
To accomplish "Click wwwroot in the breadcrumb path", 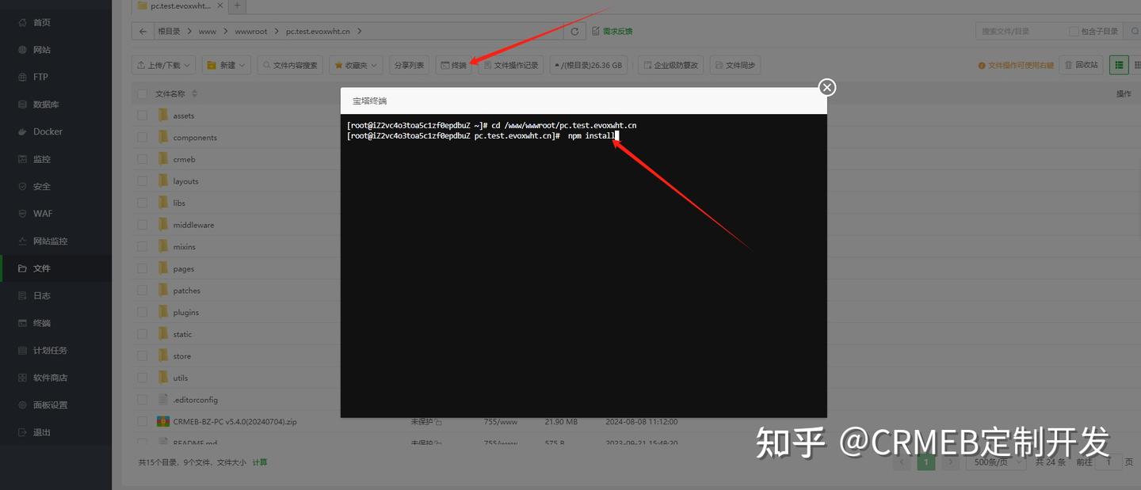I will [x=251, y=31].
